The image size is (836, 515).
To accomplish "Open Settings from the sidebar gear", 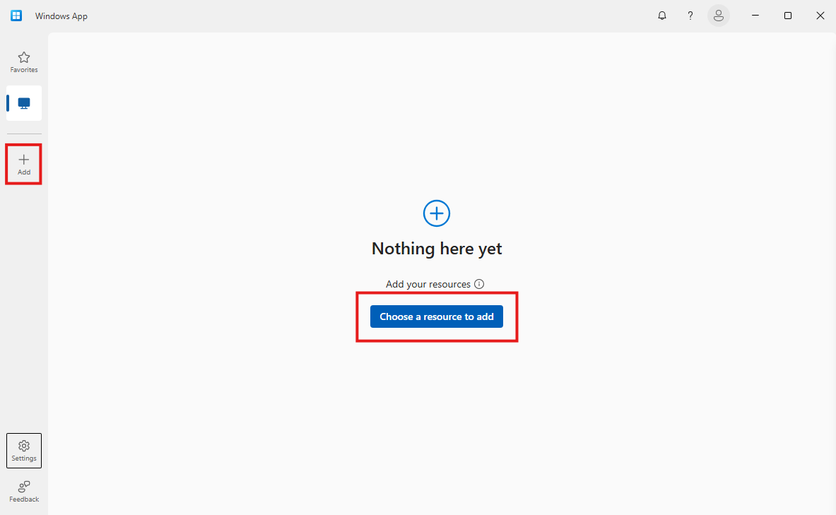I will 23,445.
